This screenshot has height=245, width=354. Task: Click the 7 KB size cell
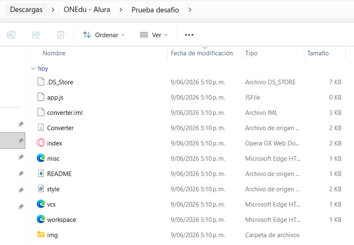click(335, 82)
